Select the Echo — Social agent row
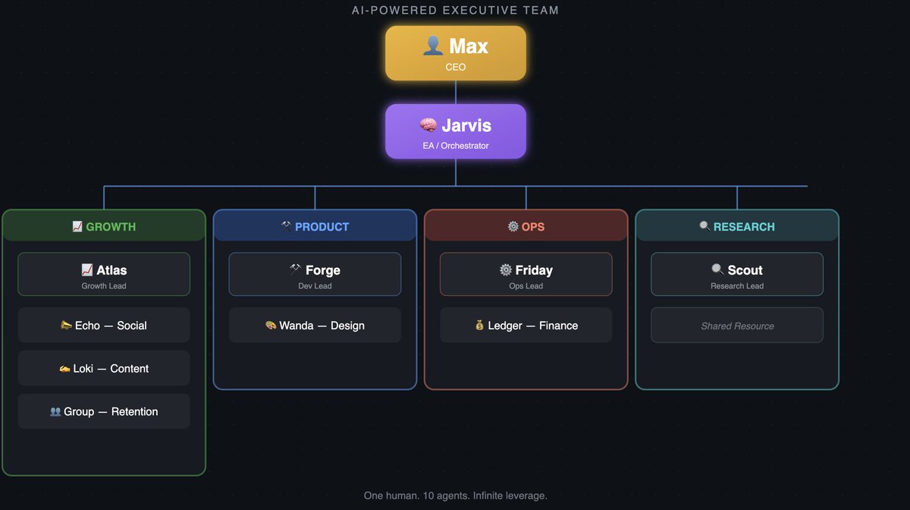The width and height of the screenshot is (910, 510). (x=104, y=325)
